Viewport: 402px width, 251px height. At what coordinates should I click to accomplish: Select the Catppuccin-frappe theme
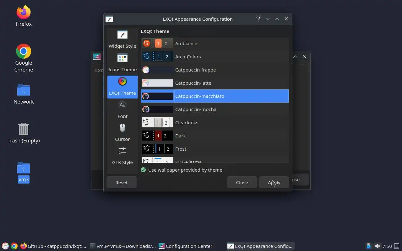(x=215, y=70)
